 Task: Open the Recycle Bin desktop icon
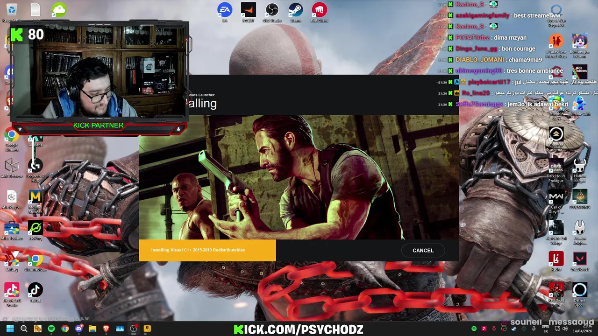[x=12, y=13]
